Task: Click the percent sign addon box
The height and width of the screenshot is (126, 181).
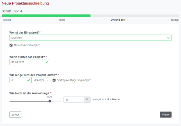Action: tap(87, 100)
